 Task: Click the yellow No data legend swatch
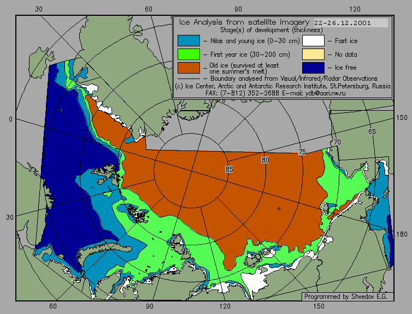[313, 55]
